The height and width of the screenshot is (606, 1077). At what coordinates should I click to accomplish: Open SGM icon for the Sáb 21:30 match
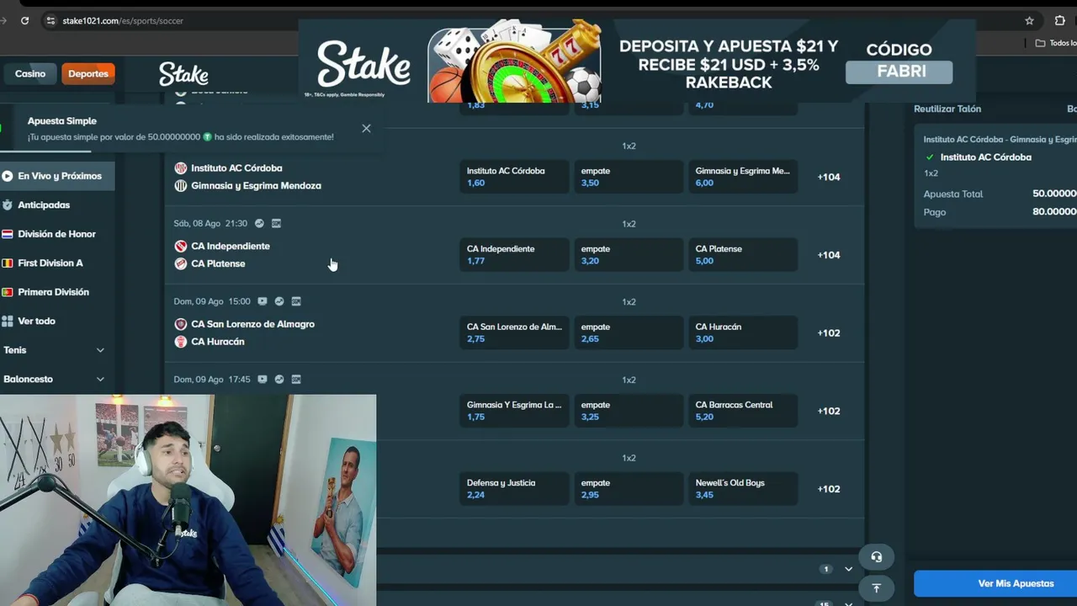(276, 224)
